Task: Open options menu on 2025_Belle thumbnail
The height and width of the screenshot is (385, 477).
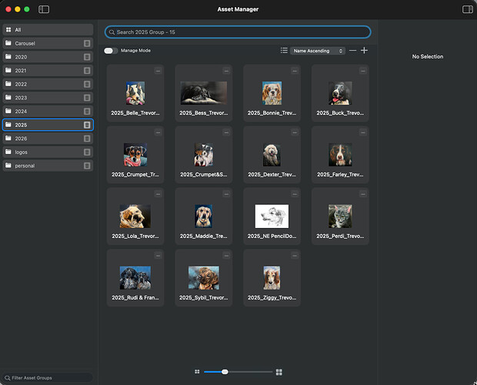Action: 158,71
